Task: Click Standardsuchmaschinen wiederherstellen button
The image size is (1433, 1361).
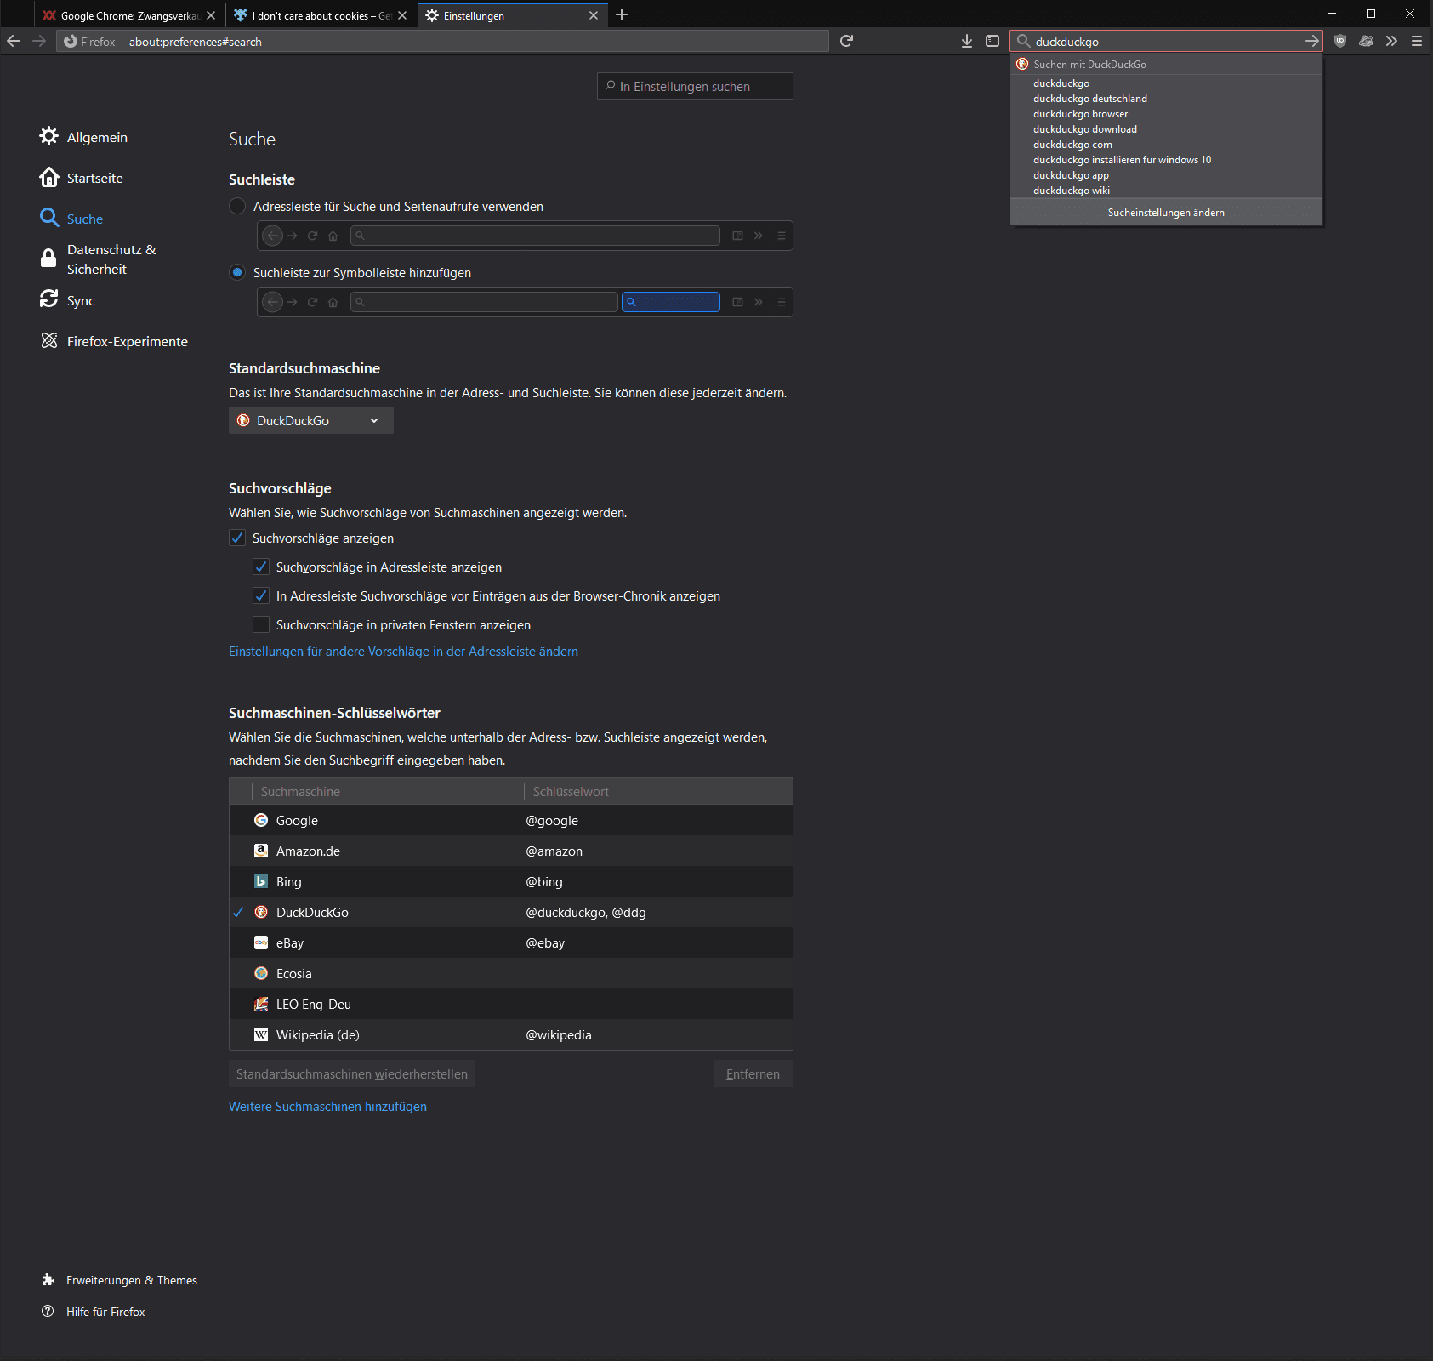Action: point(352,1073)
